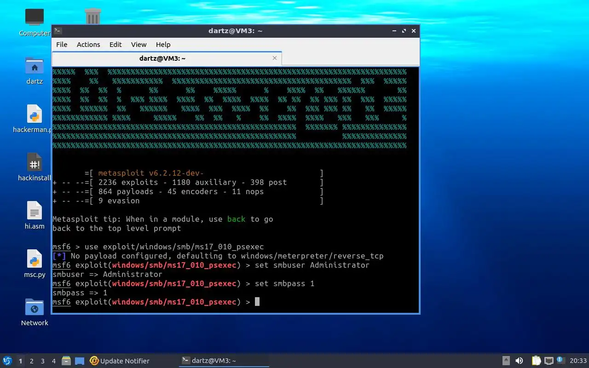This screenshot has height=368, width=589.
Task: Click 'set smbuser Administrator' command text
Action: [312, 265]
